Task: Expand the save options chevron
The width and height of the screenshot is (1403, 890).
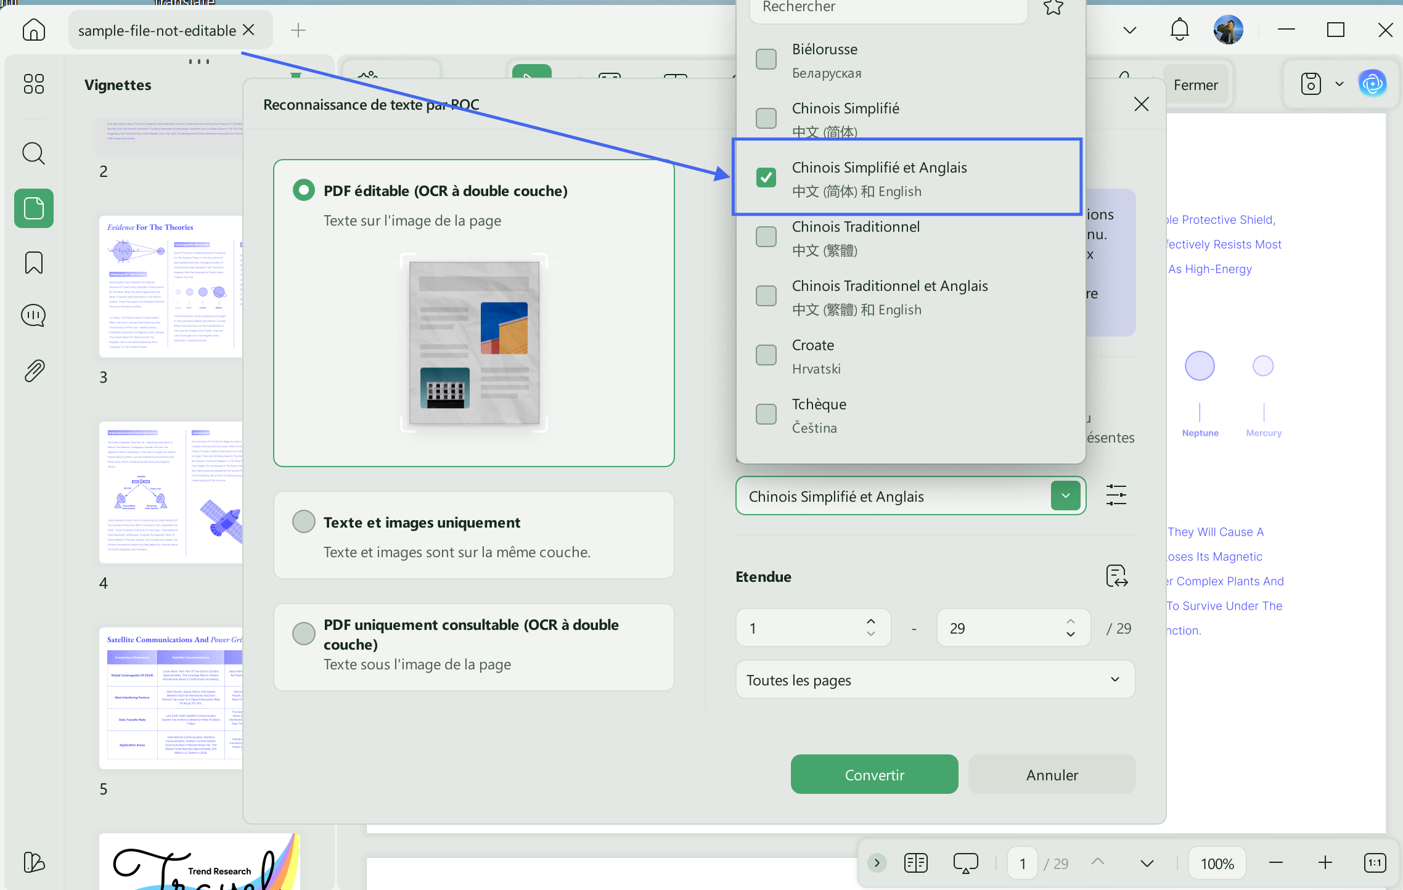Action: point(1340,84)
